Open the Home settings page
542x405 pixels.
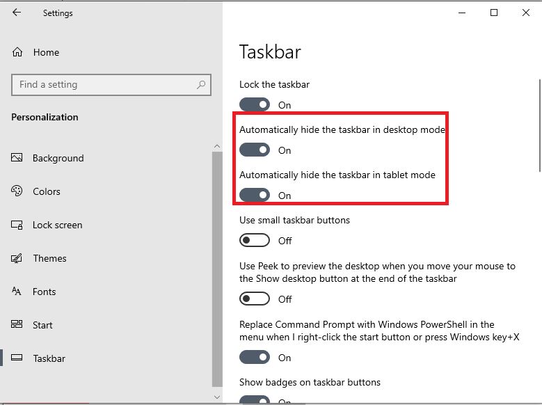pyautogui.click(x=35, y=52)
